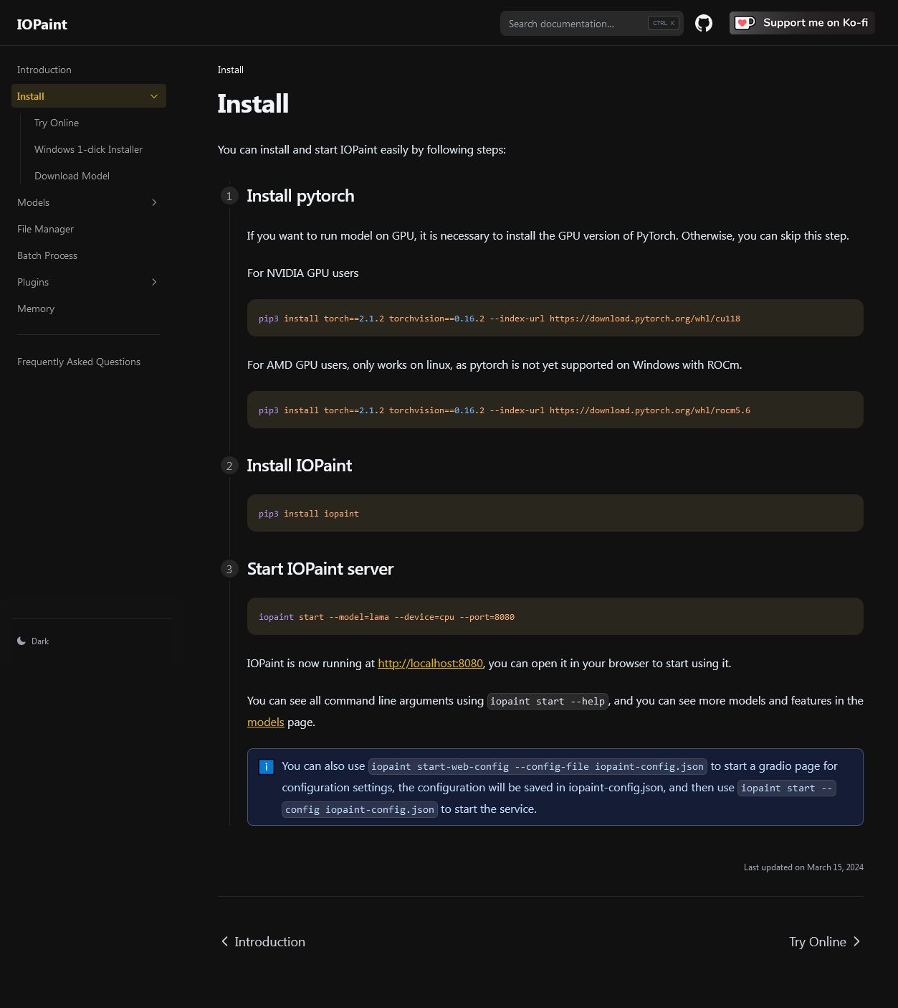This screenshot has width=898, height=1008.
Task: Open the localhost:8080 link
Action: click(430, 663)
